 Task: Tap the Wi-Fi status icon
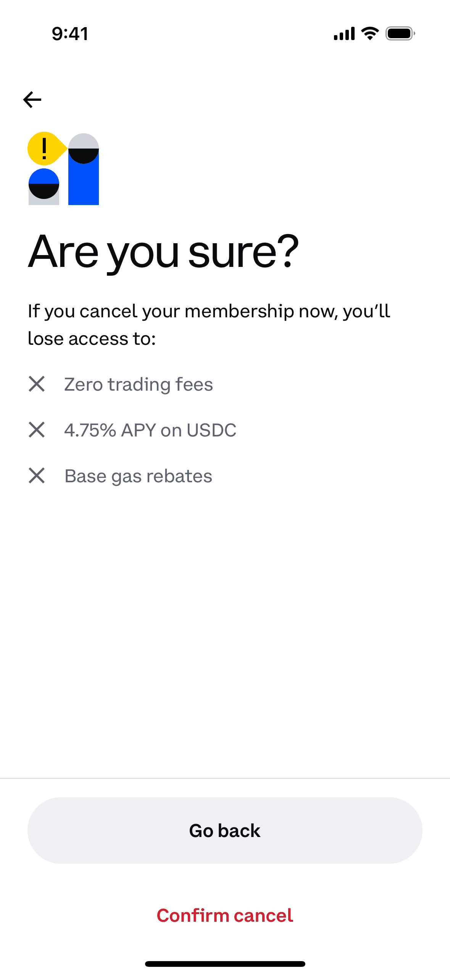[370, 34]
